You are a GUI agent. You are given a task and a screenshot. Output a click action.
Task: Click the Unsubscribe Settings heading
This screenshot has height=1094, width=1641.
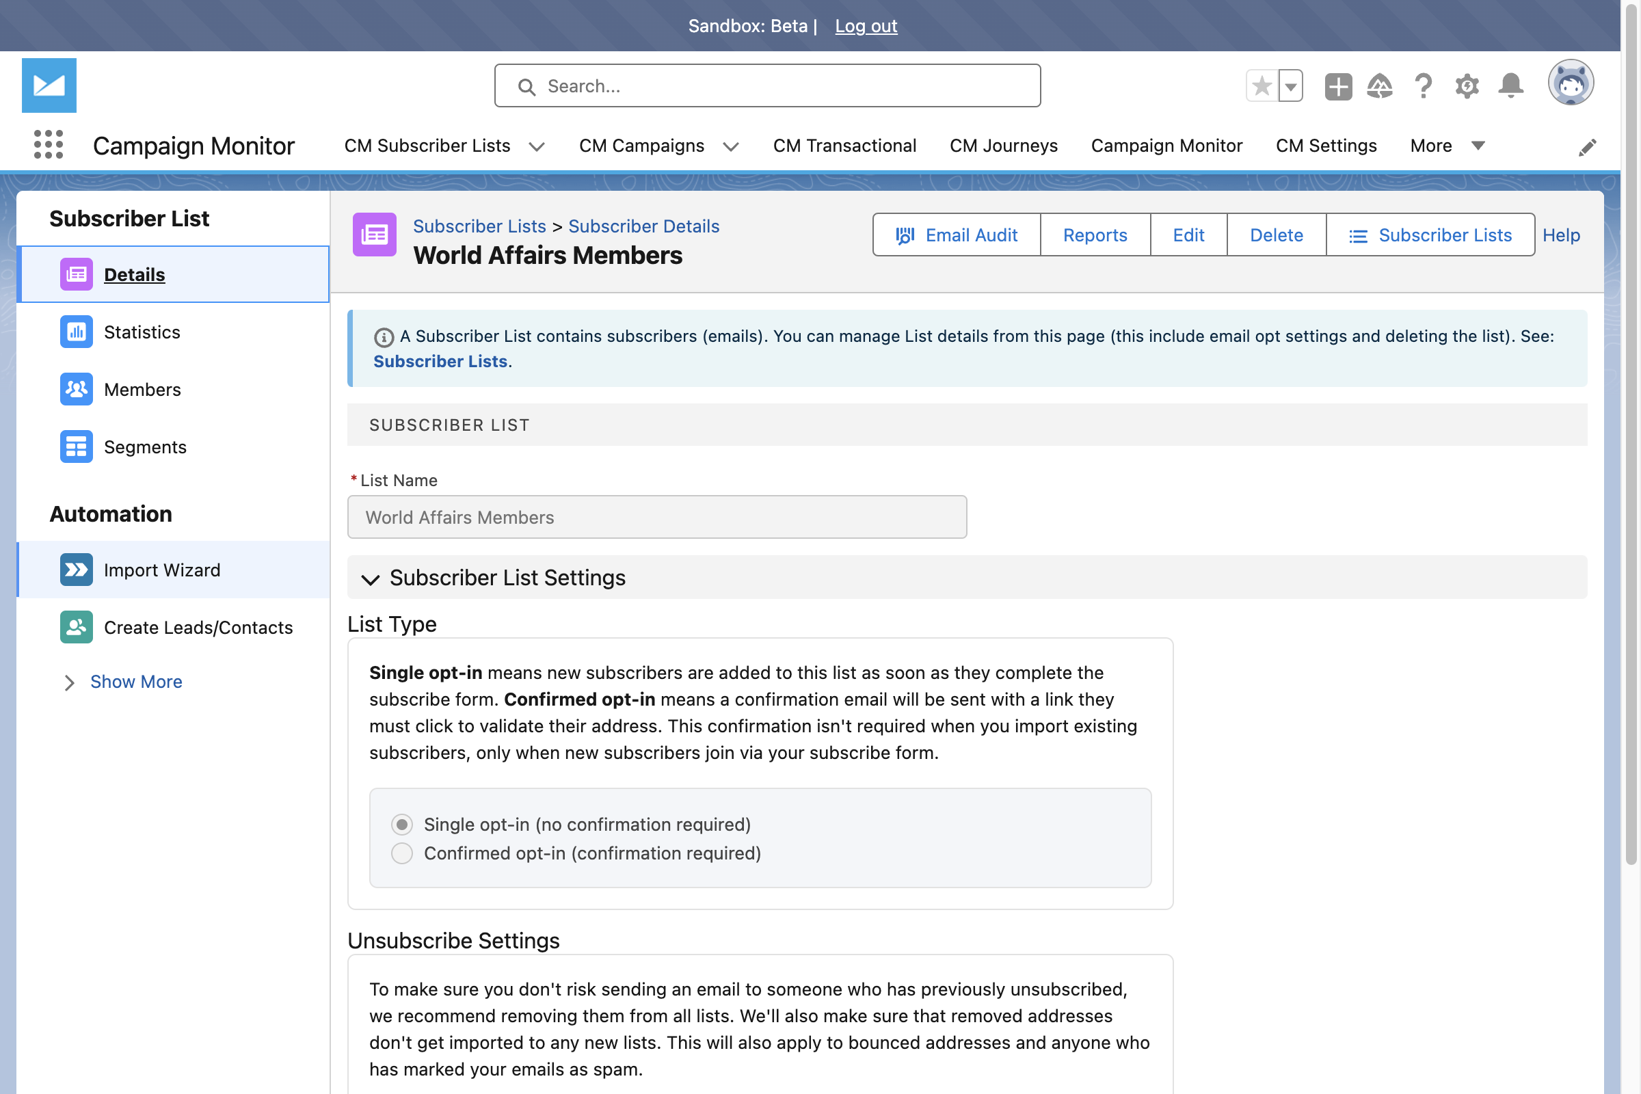click(x=453, y=941)
